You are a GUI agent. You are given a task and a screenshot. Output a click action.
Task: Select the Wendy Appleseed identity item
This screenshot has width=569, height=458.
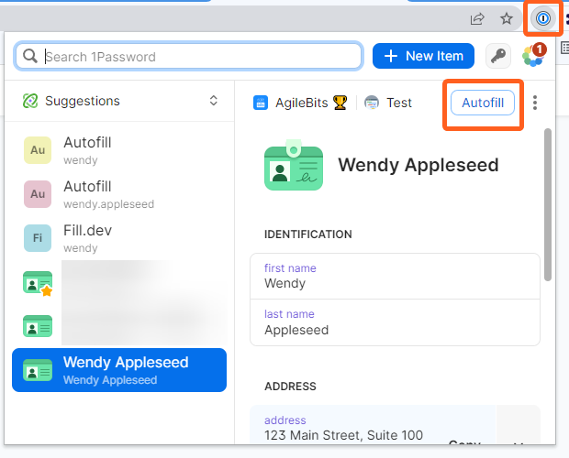119,370
